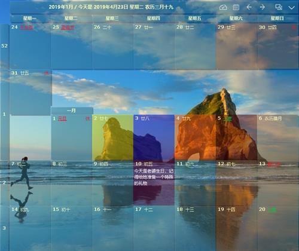Select December 31 day cell
The image size is (299, 251).
pyautogui.click(x=30, y=92)
